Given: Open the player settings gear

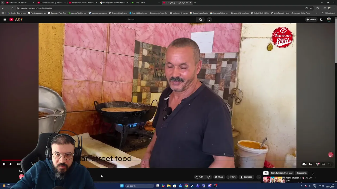Looking at the screenshot, I should pyautogui.click(x=317, y=164).
